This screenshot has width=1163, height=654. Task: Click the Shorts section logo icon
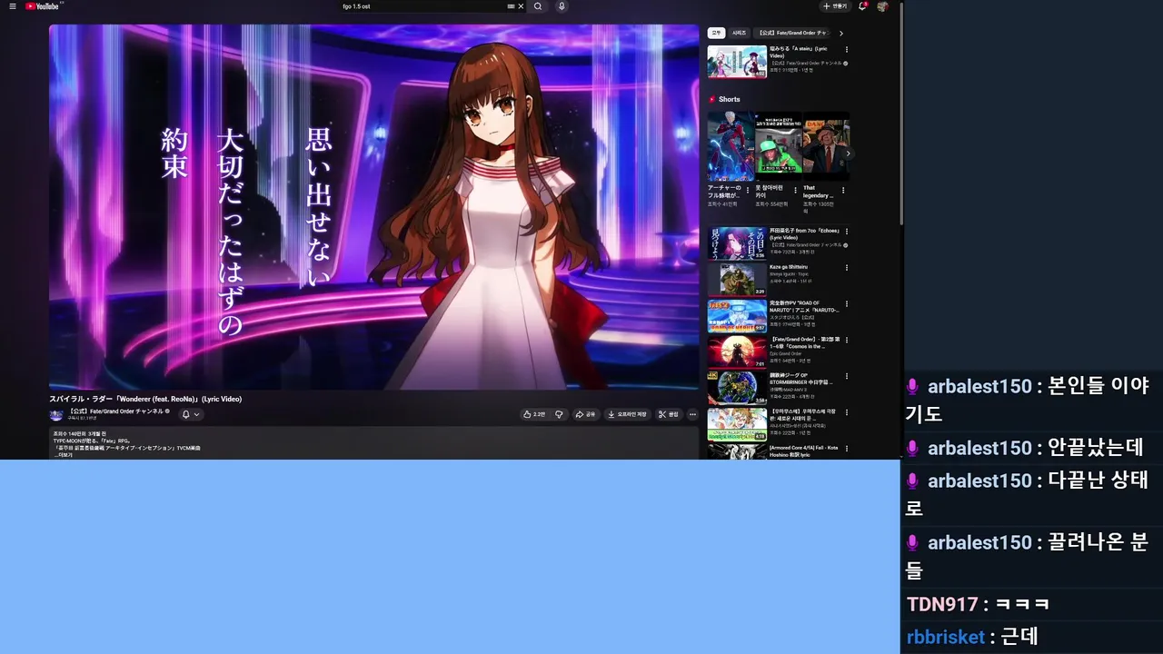tap(712, 99)
